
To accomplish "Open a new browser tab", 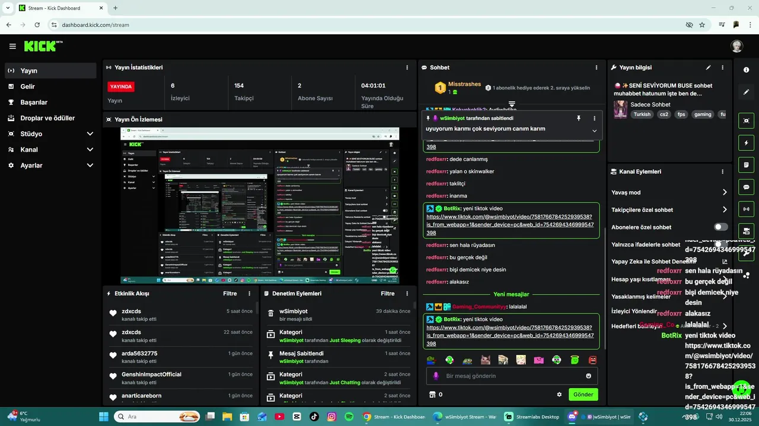I will coord(116,8).
